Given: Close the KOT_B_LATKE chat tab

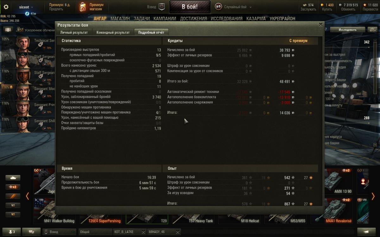Looking at the screenshot, I should 143,232.
